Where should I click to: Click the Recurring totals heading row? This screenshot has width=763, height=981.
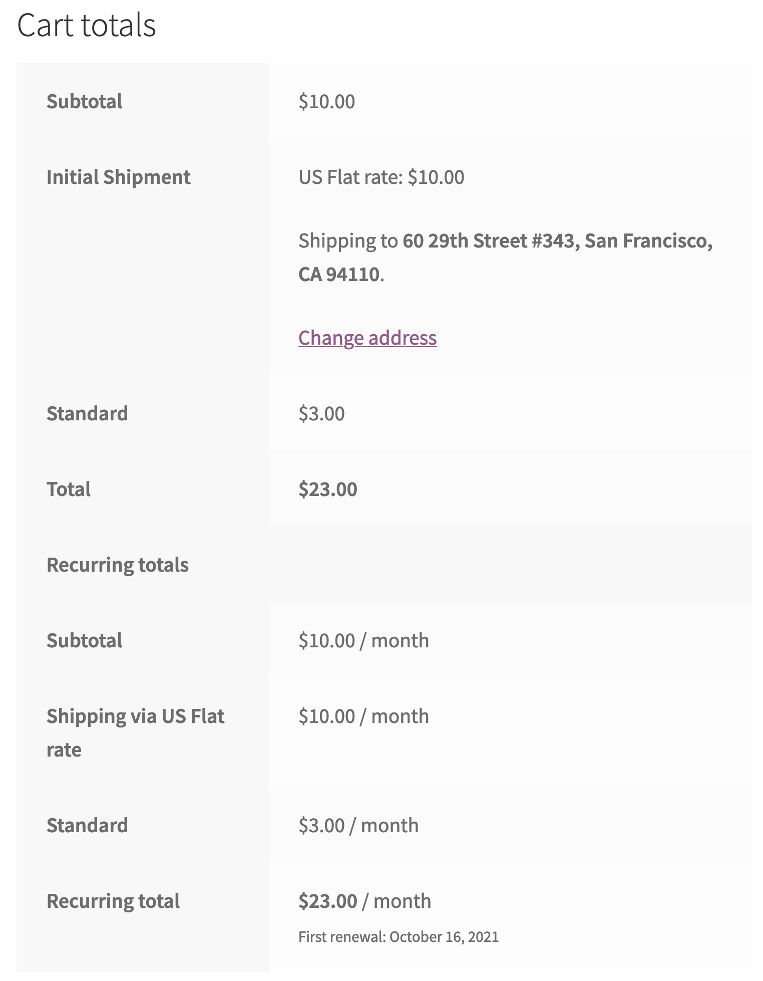(x=117, y=565)
